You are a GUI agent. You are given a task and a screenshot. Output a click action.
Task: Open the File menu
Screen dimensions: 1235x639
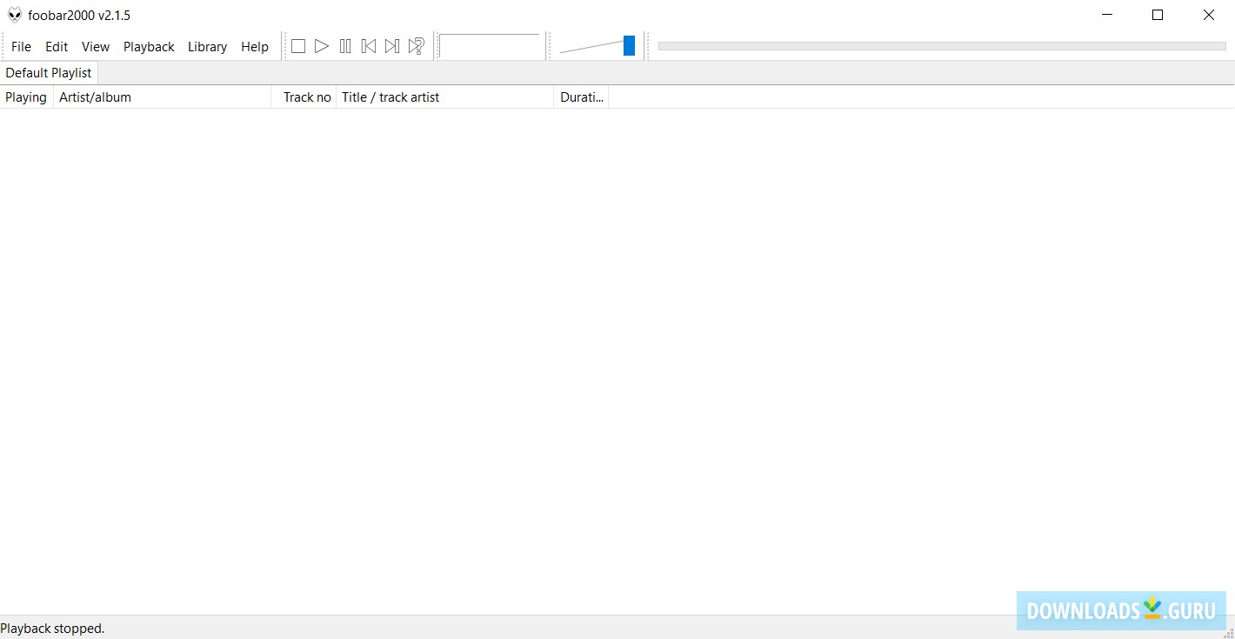point(21,46)
